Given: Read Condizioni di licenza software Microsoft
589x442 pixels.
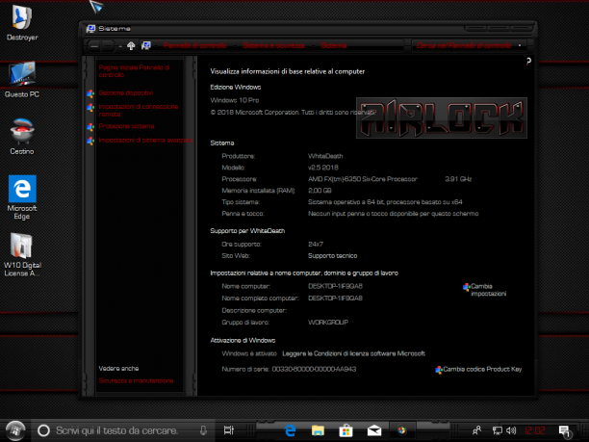Looking at the screenshot, I should tap(353, 353).
